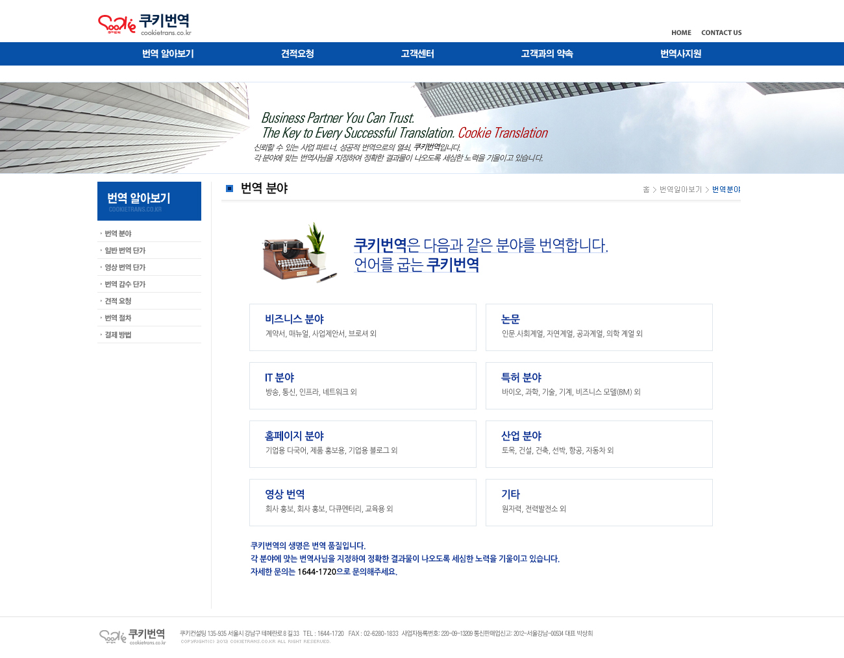Open the 번역 알아보기 main menu

(168, 54)
